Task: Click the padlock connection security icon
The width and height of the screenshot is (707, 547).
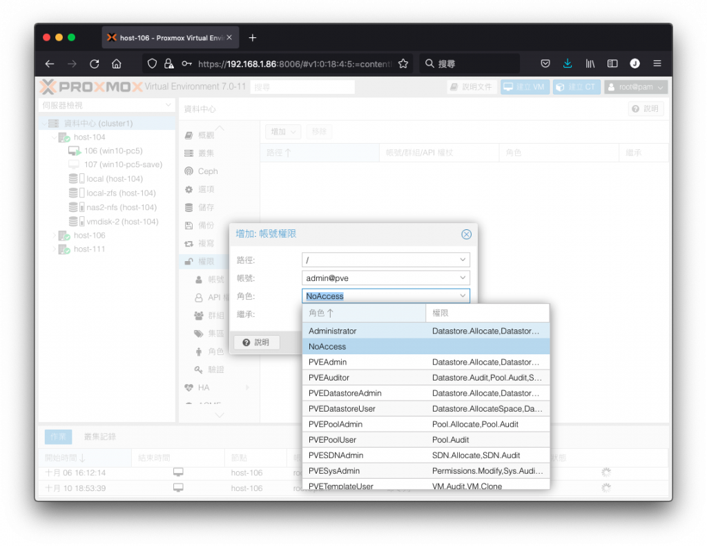Action: point(168,64)
